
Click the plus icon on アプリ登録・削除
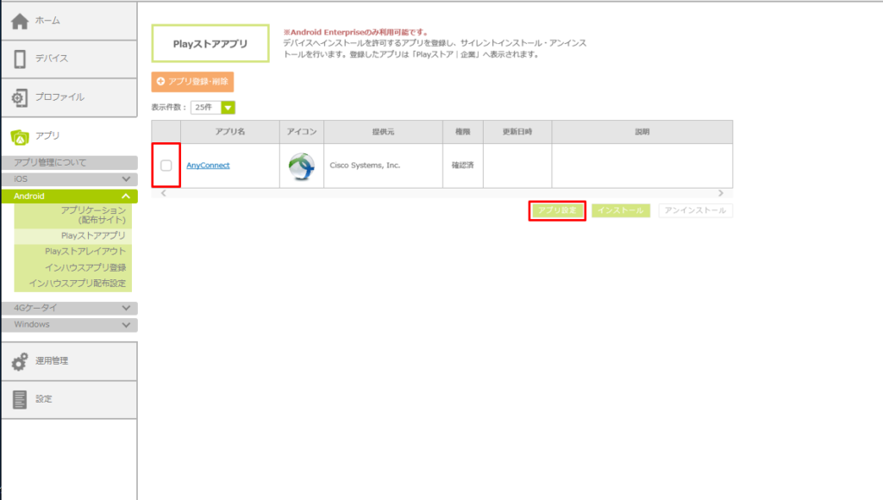click(x=160, y=81)
